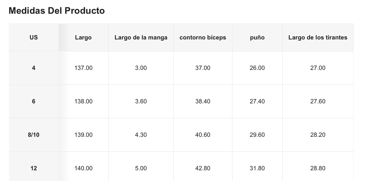Select the size 6 row label

pyautogui.click(x=33, y=102)
